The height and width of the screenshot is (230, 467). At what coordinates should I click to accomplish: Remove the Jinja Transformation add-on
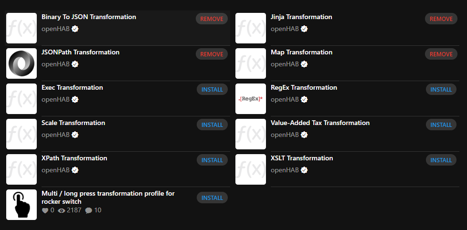(441, 19)
